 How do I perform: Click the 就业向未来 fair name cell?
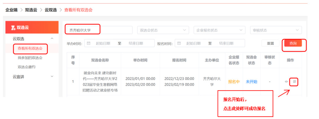(100, 81)
